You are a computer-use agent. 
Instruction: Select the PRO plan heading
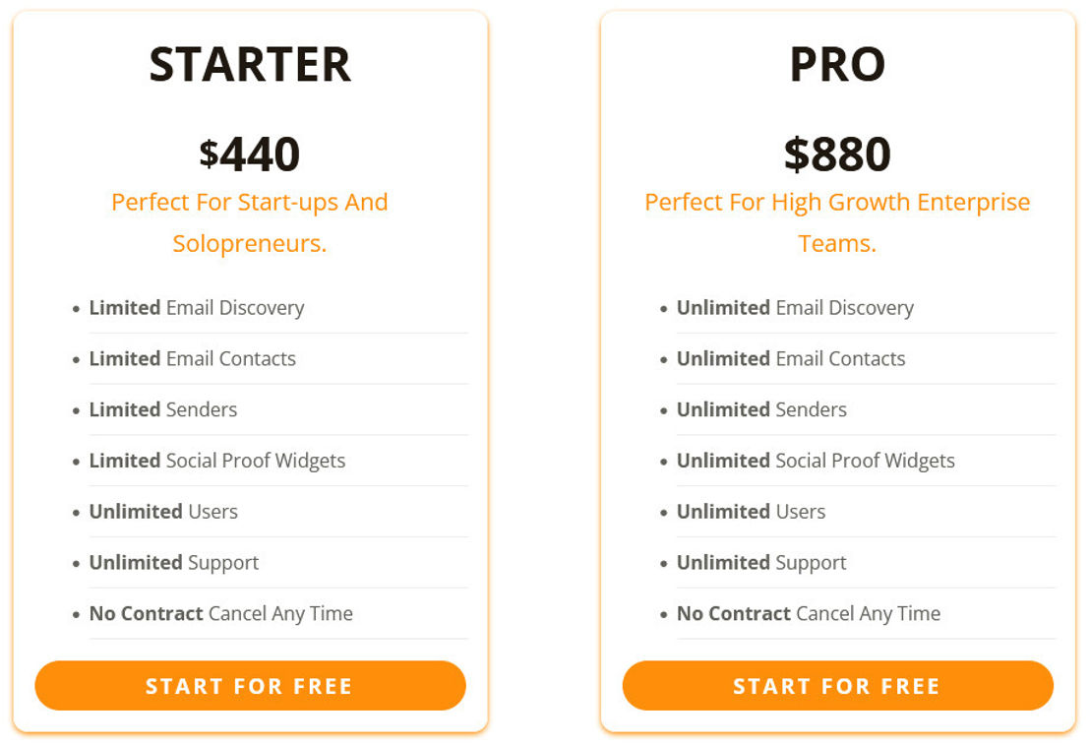(837, 64)
